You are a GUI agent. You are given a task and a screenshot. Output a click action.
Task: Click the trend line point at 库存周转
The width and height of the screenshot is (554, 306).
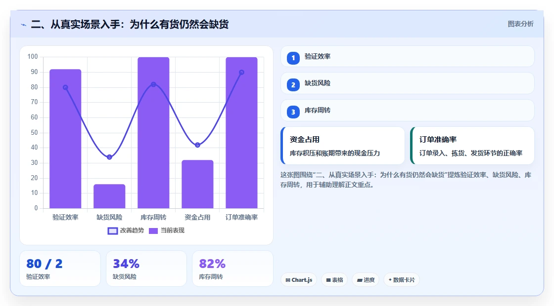click(x=153, y=84)
